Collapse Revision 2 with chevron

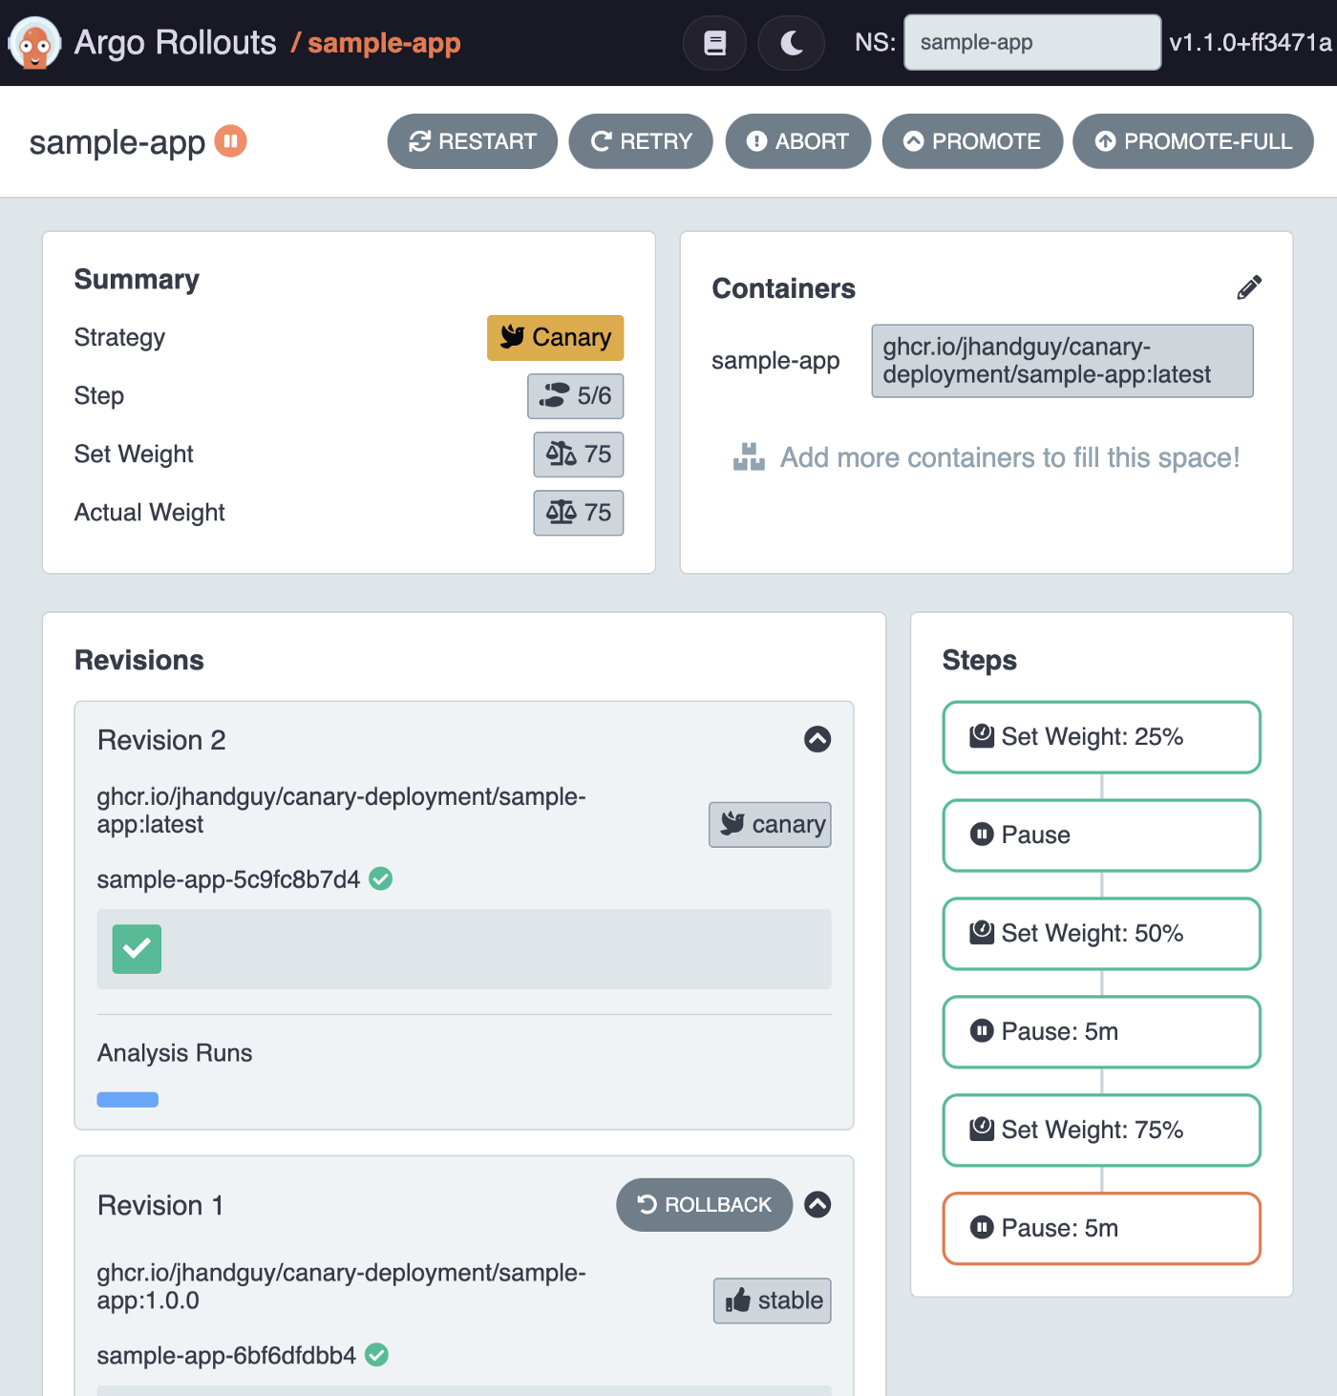[x=817, y=739]
